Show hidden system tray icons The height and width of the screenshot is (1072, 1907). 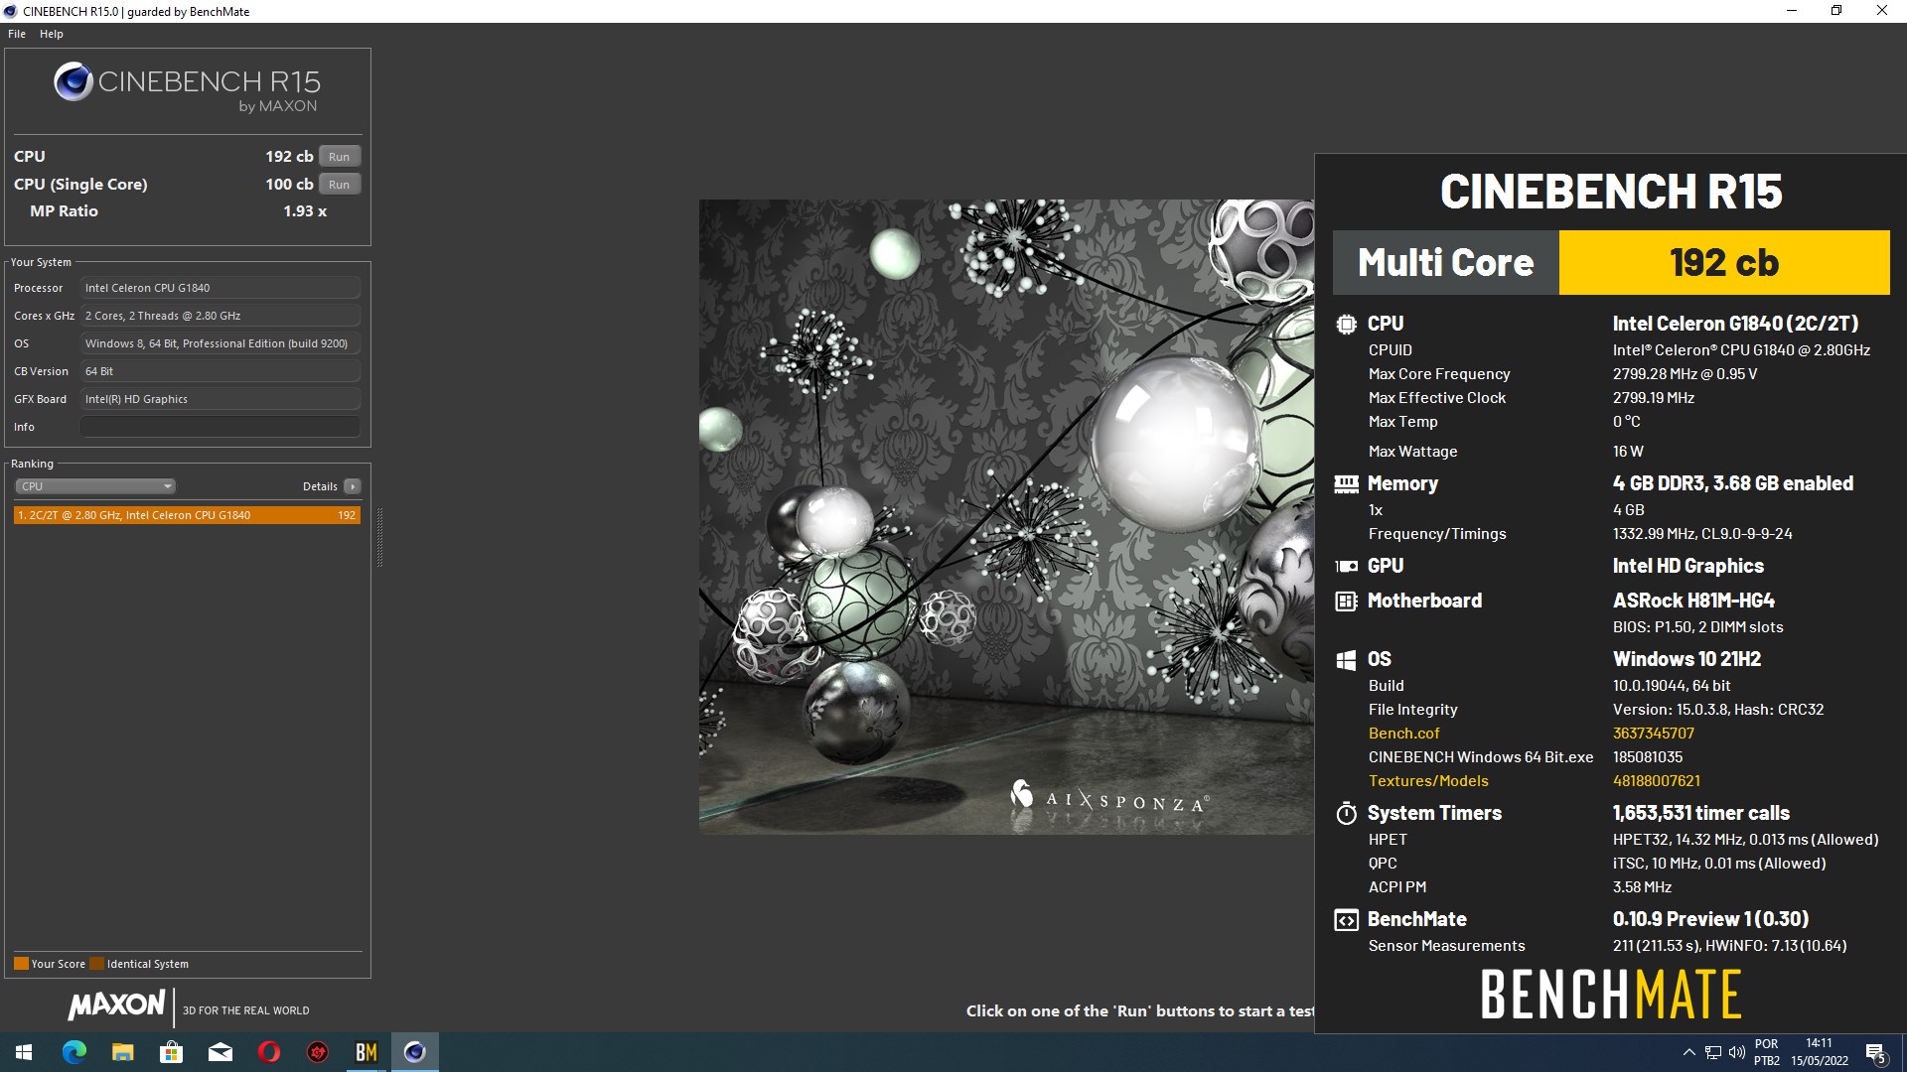pos(1688,1052)
